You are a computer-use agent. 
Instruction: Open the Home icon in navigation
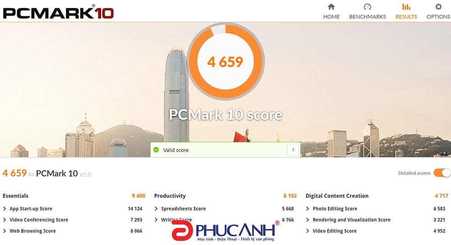(331, 7)
